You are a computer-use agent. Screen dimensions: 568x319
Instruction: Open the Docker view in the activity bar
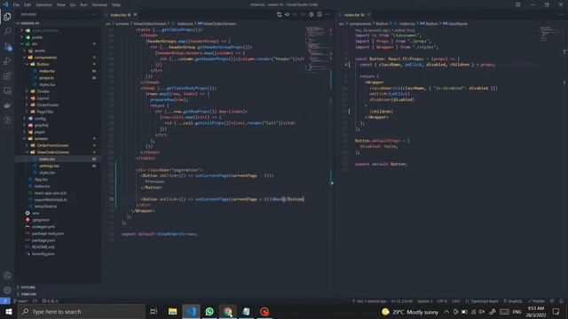point(7,105)
